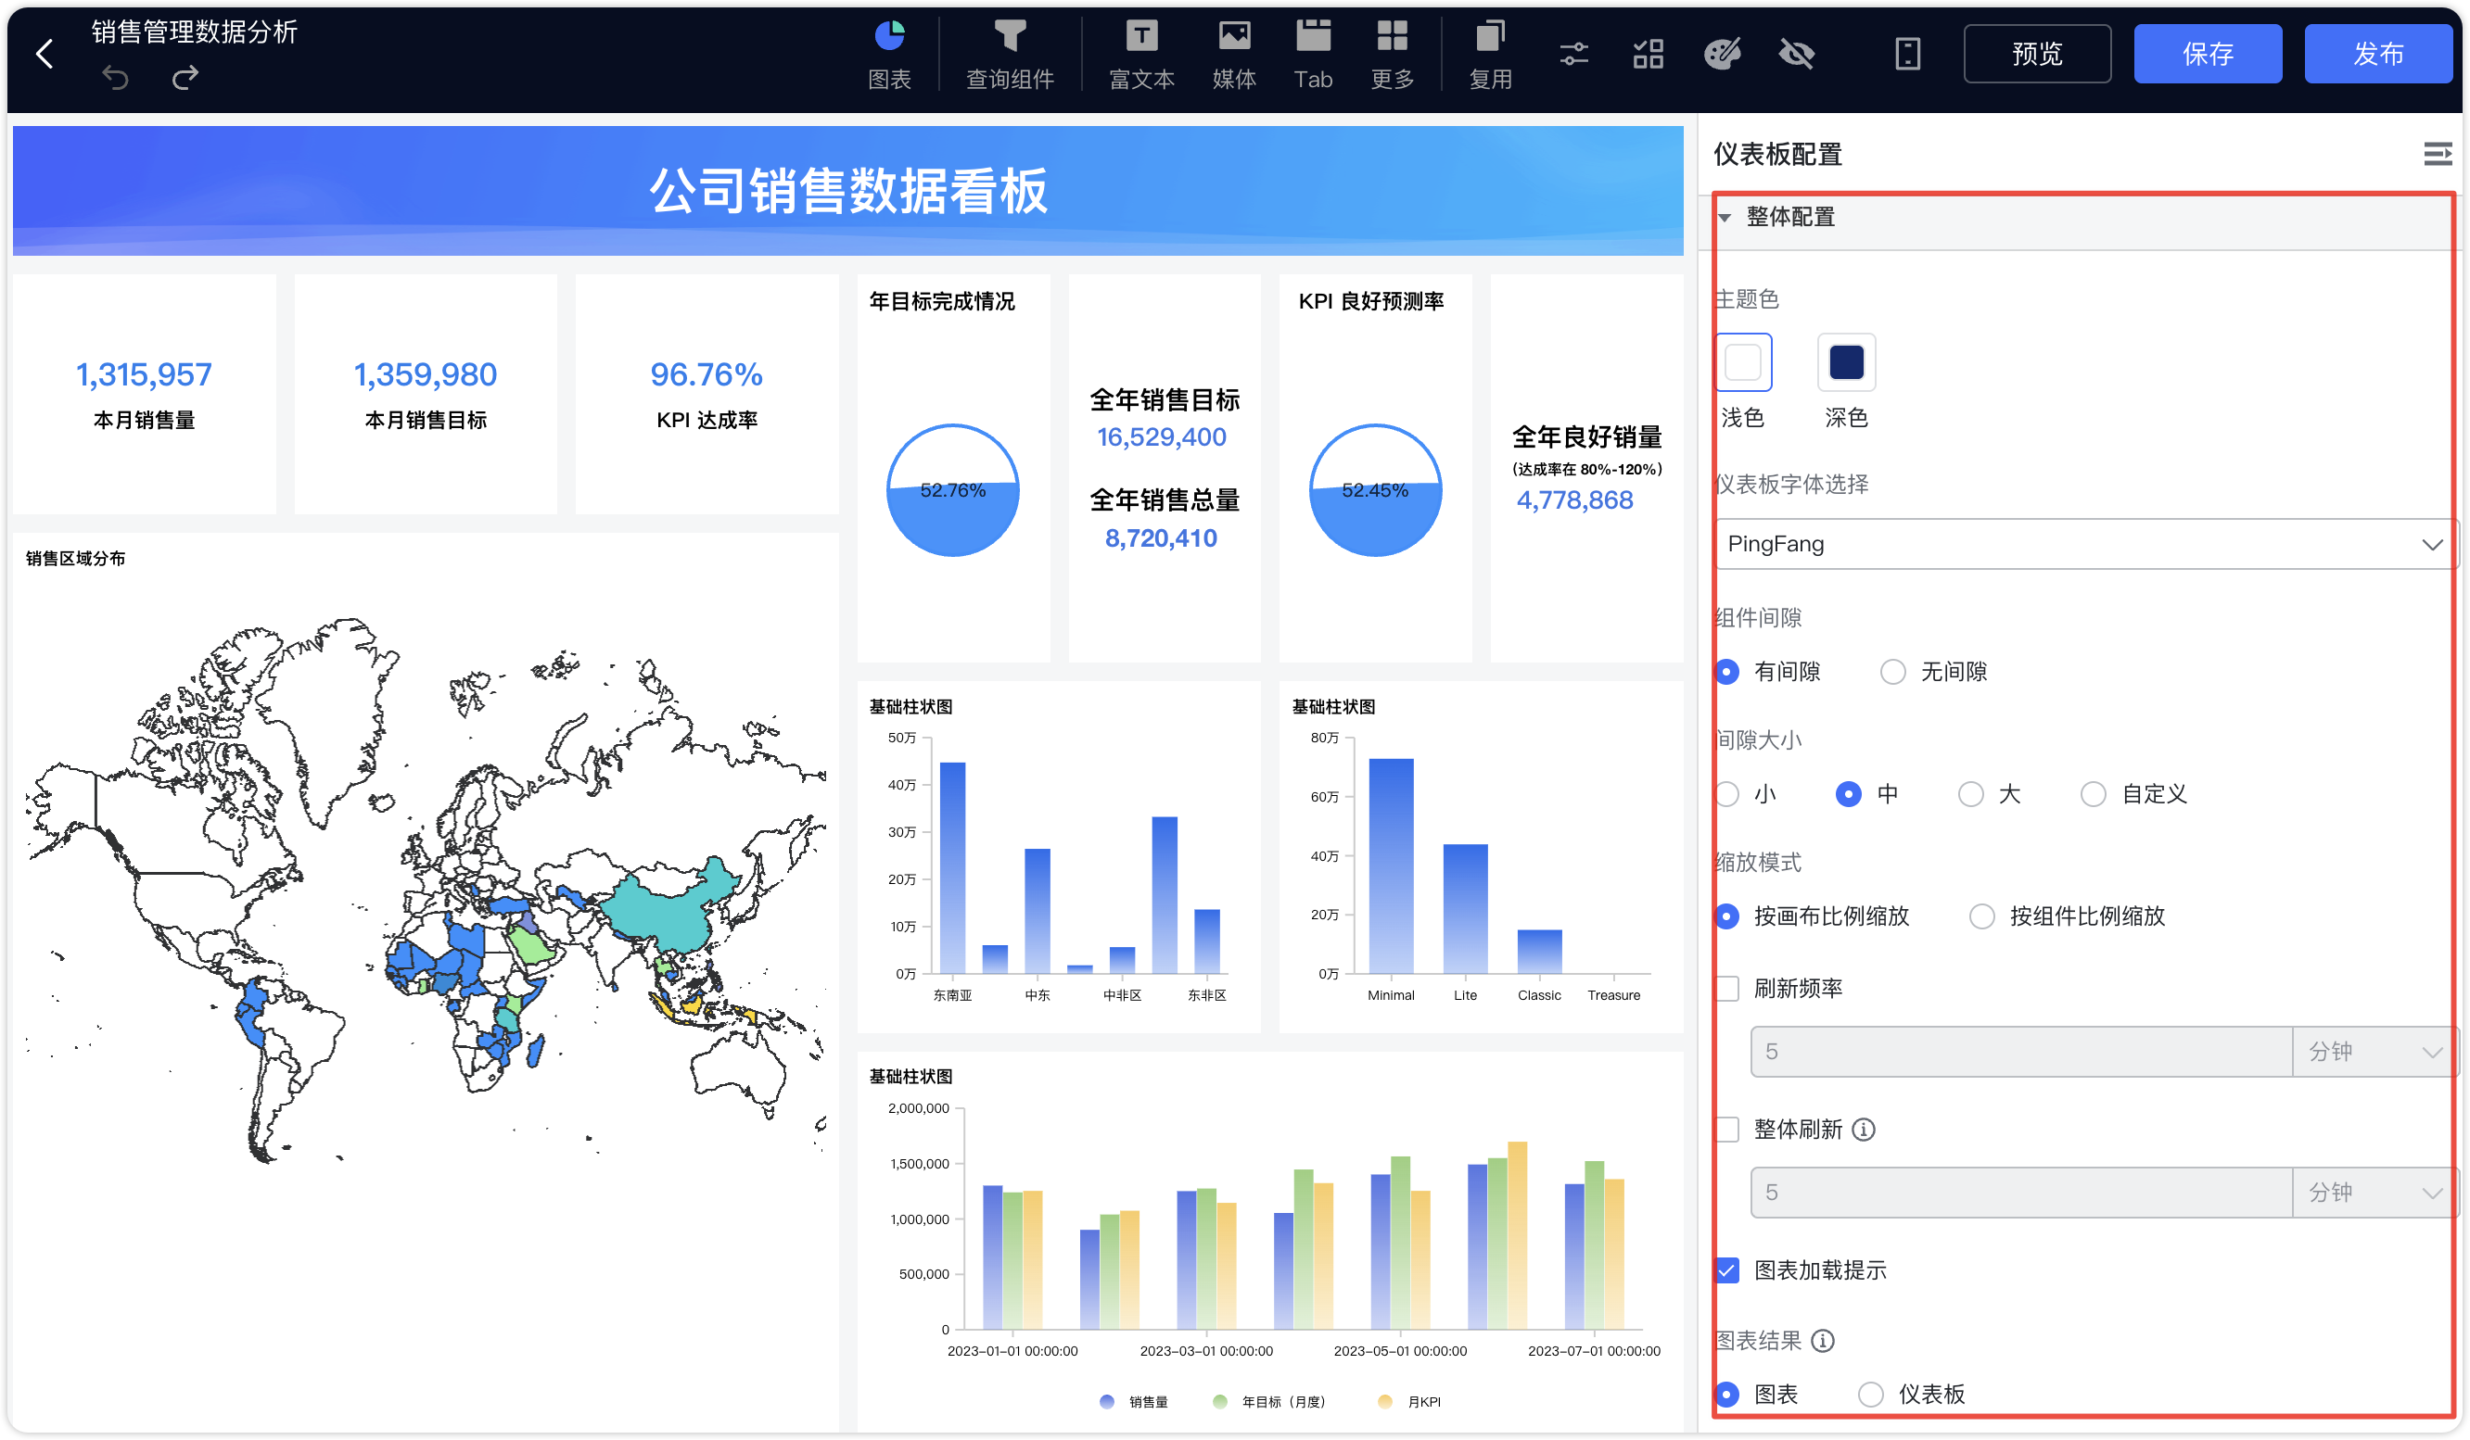This screenshot has height=1440, width=2470.
Task: Click the dashboard name 销售管理数据分析
Action: (194, 32)
